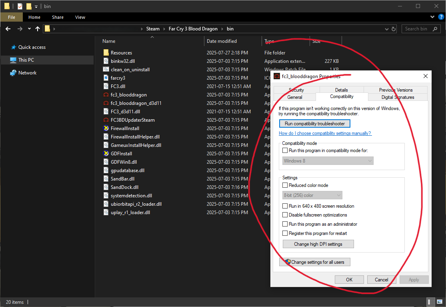Select FirewallInstall application icon
Image resolution: width=446 pixels, height=307 pixels.
(106, 128)
